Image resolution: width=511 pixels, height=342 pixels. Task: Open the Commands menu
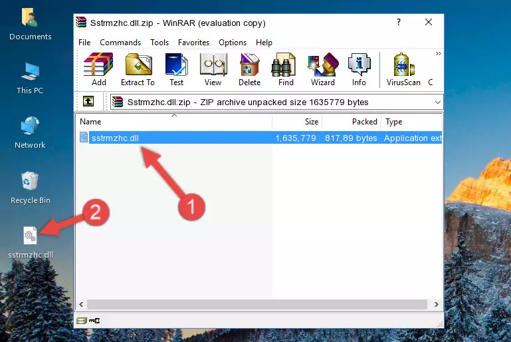[120, 43]
